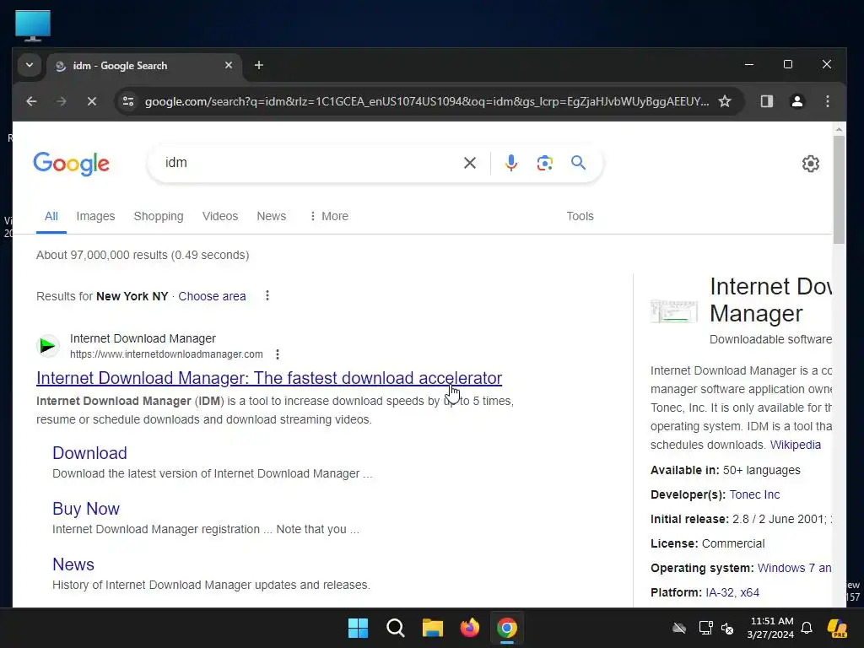Screen dimensions: 864x648
Task: Switch to Images results tab
Action: [x=95, y=216]
